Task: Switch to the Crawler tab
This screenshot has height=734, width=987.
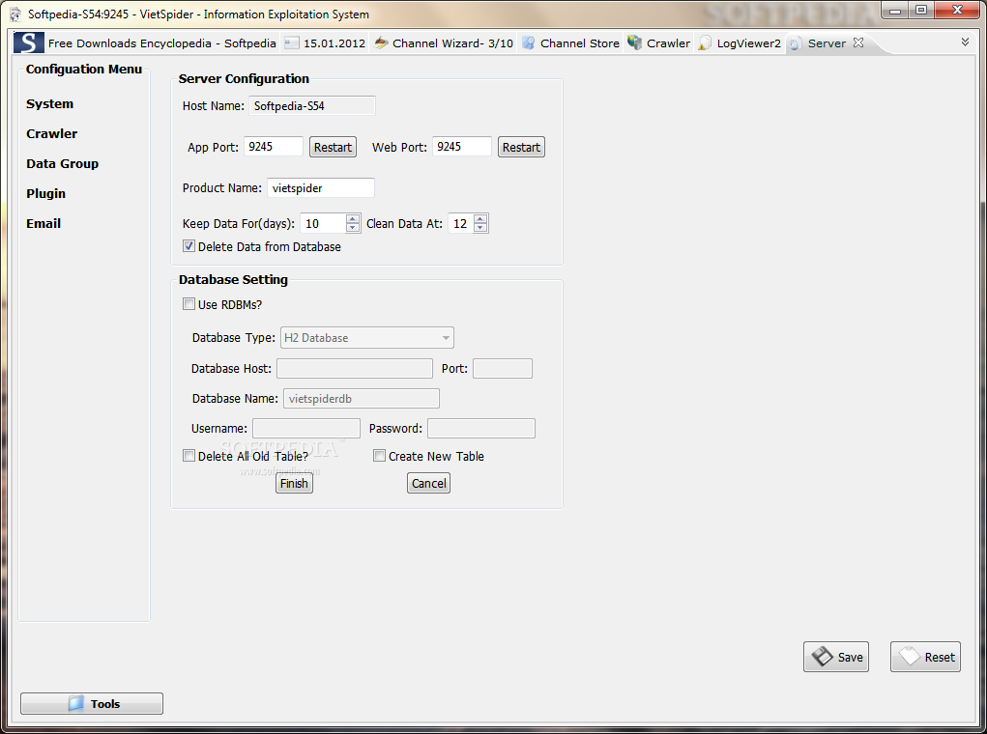Action: (669, 43)
